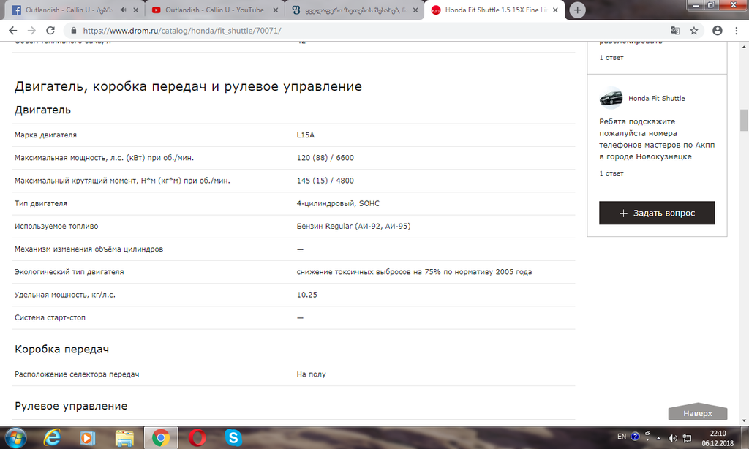Open Windows Explorer file manager
The width and height of the screenshot is (749, 449).
coord(124,437)
